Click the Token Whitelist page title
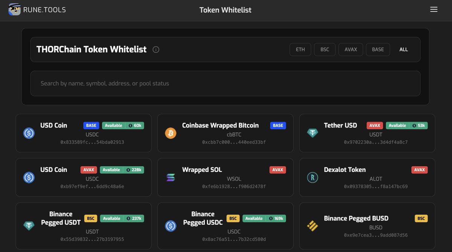 coord(225,10)
